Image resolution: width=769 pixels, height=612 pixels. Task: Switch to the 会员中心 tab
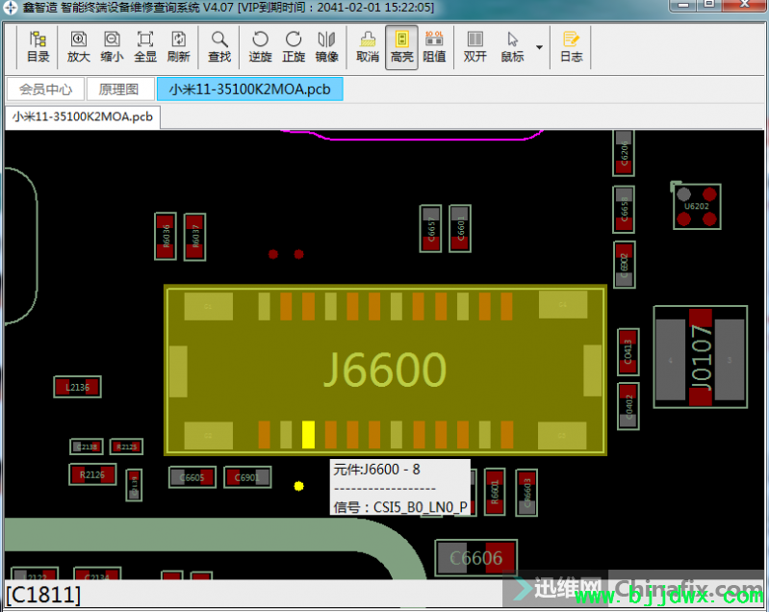pos(45,89)
